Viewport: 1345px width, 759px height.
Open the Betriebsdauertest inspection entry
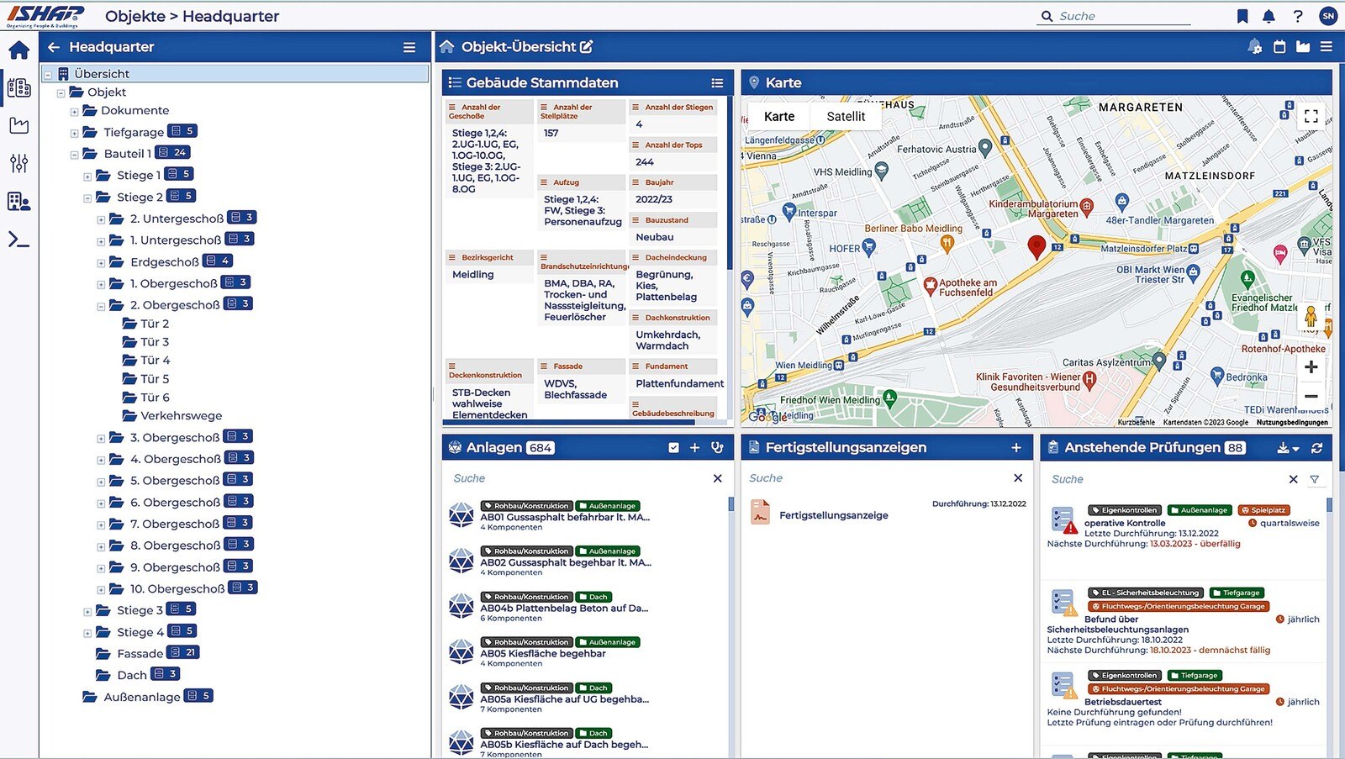coord(1122,702)
